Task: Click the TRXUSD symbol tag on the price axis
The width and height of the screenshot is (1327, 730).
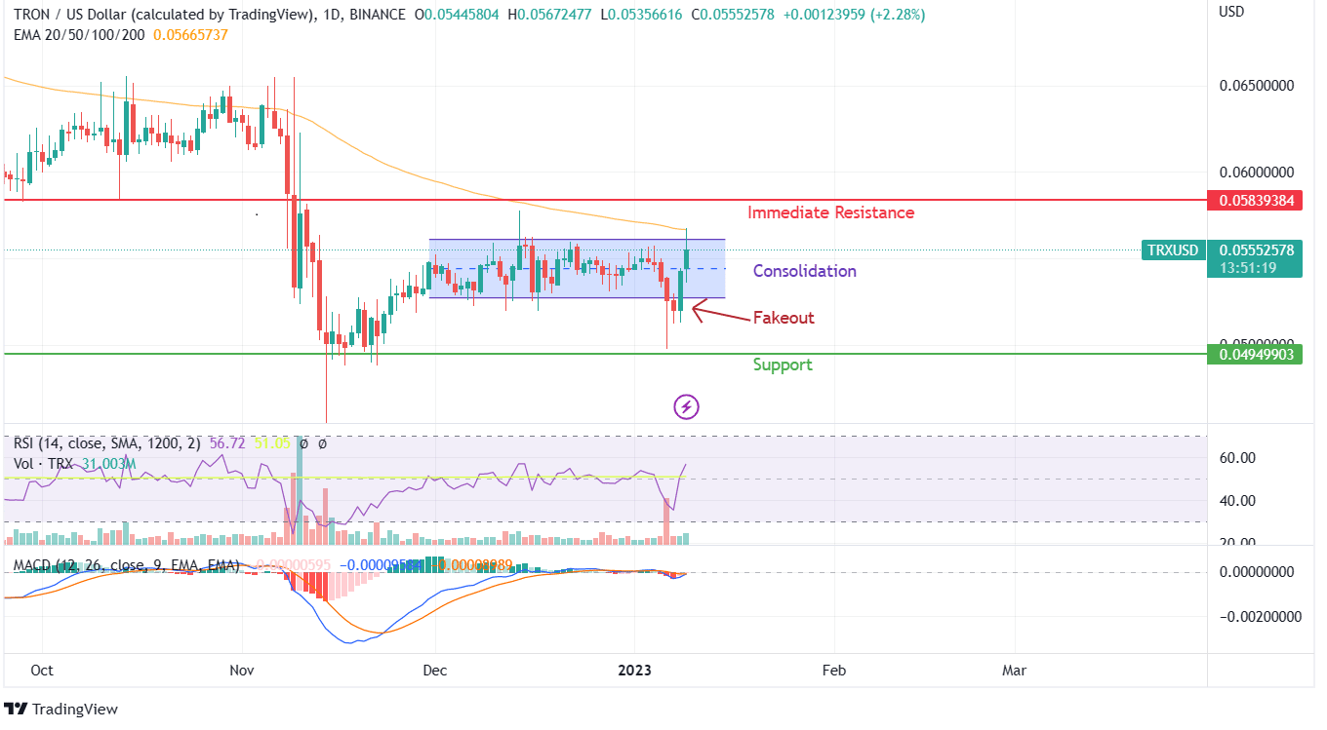Action: click(x=1173, y=250)
